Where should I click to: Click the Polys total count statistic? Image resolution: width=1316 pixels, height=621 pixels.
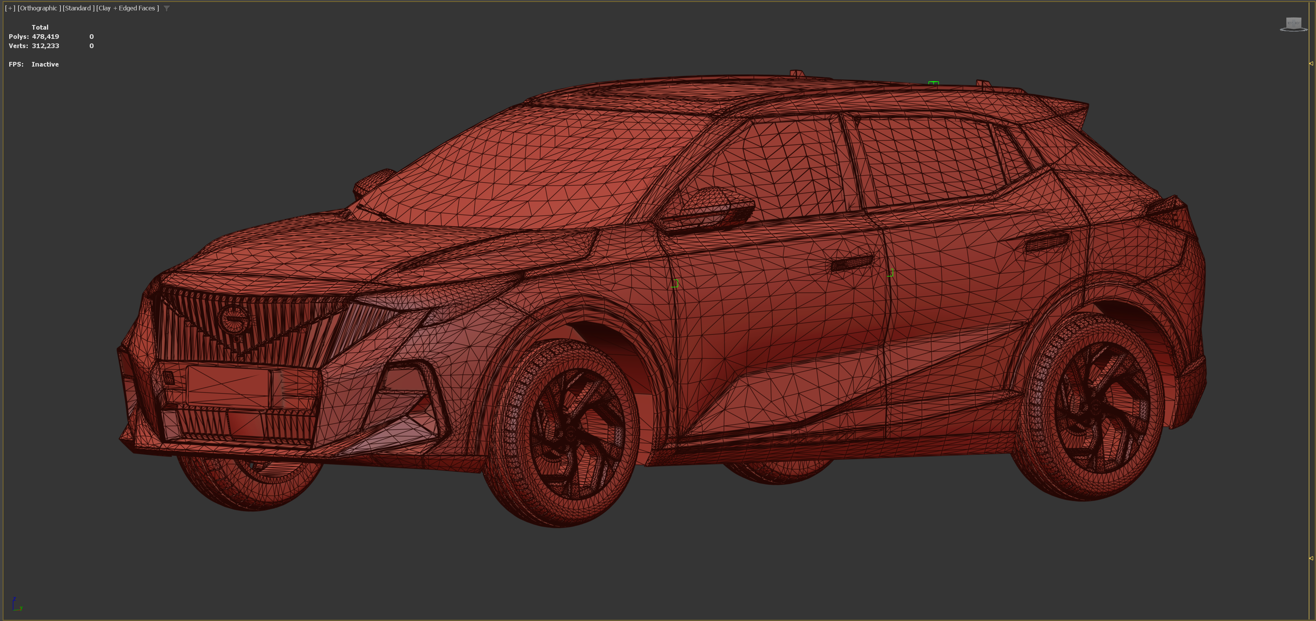click(x=45, y=37)
